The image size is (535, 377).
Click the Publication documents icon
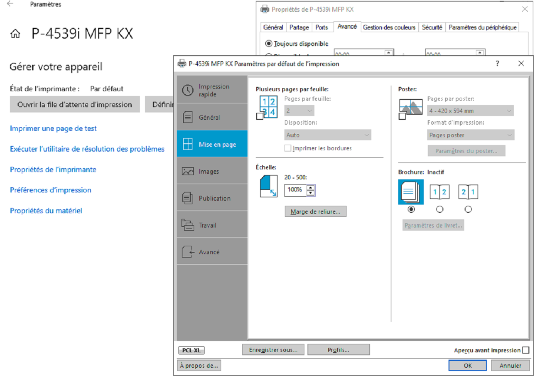[x=188, y=198]
